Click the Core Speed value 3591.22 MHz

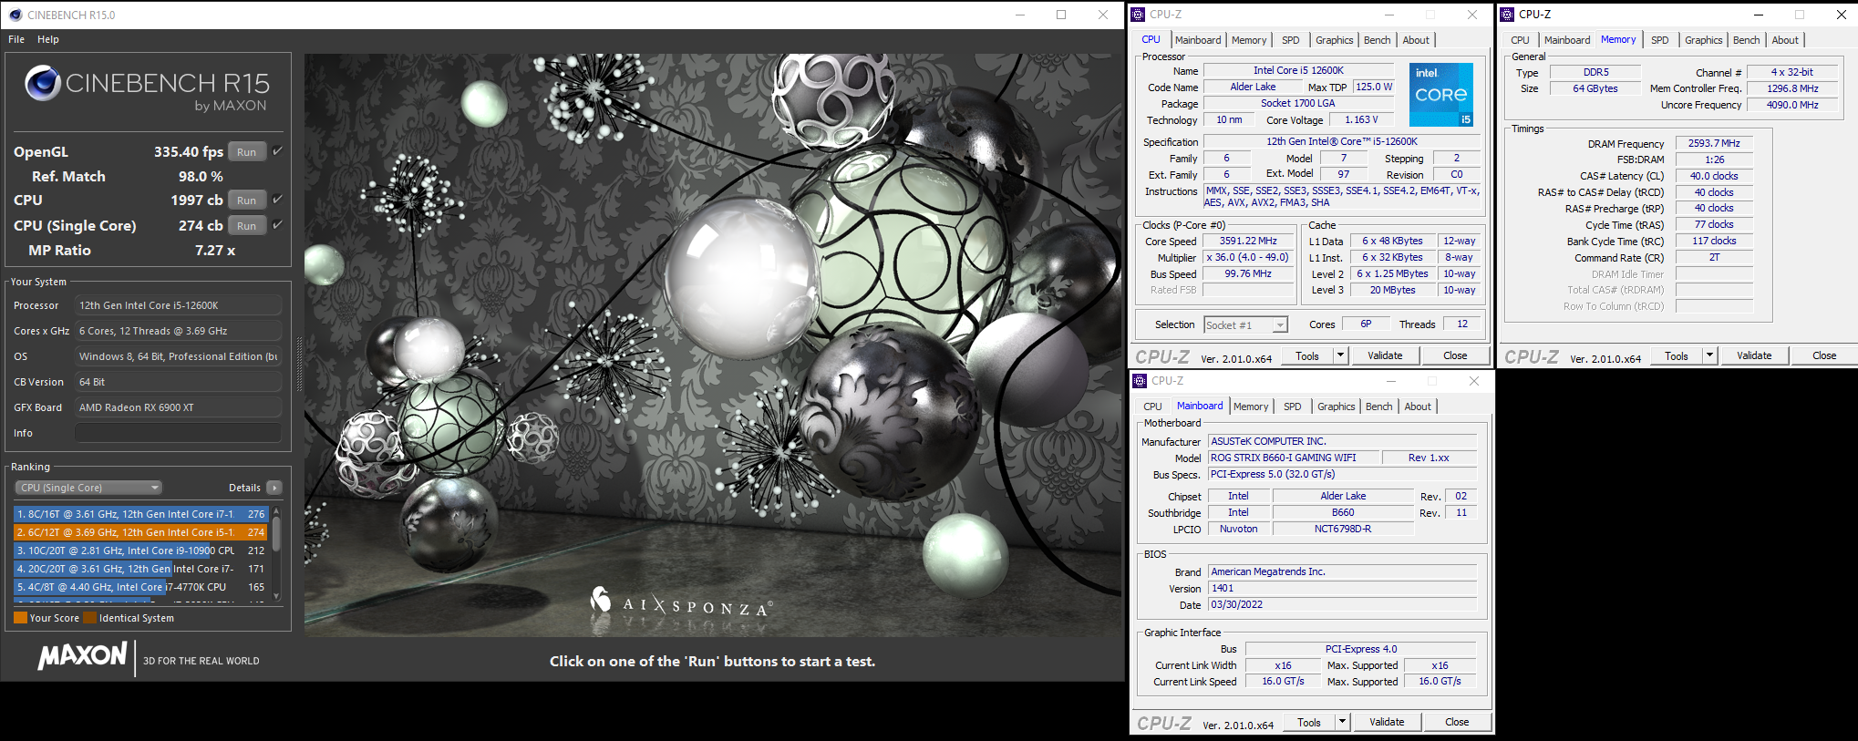(1248, 242)
